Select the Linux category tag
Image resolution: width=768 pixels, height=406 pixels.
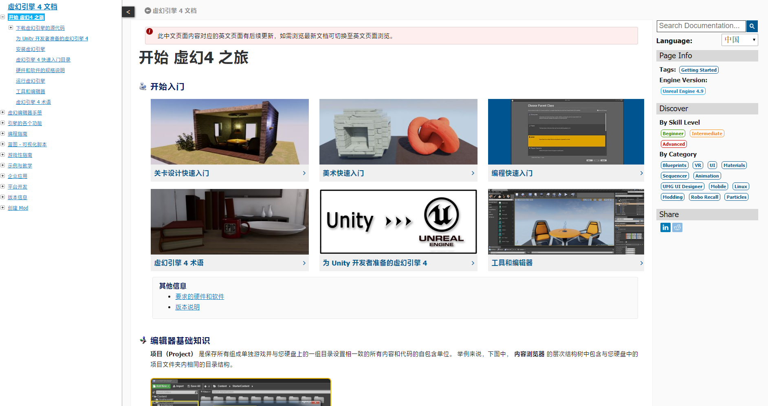[x=741, y=187]
